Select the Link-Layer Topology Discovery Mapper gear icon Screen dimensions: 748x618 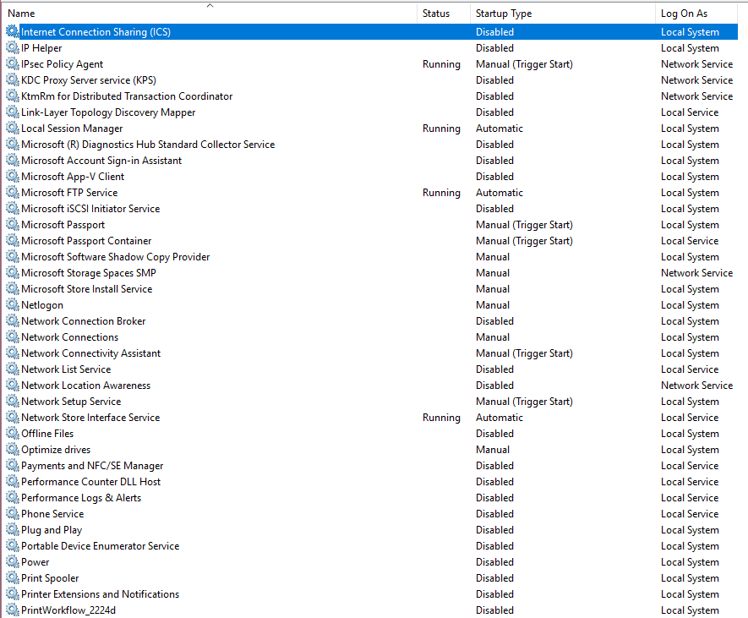pyautogui.click(x=13, y=112)
